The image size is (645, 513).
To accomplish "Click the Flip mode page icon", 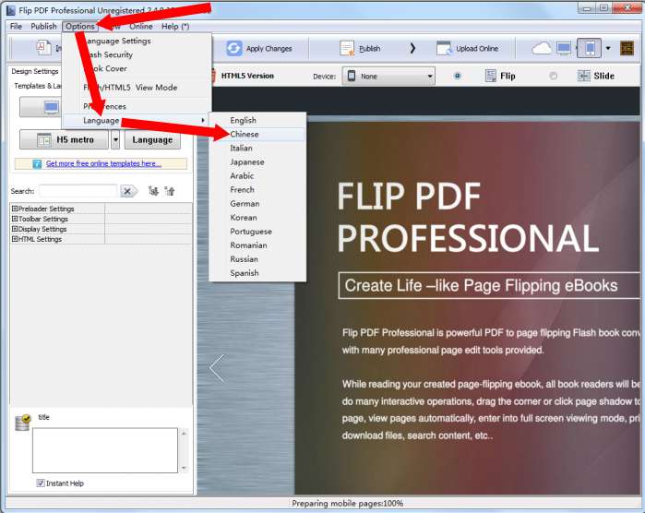I will tap(490, 76).
